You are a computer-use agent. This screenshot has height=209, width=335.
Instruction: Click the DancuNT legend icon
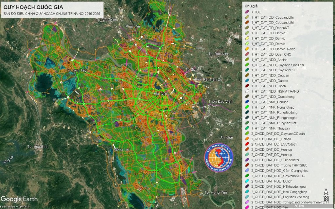coord(248,28)
